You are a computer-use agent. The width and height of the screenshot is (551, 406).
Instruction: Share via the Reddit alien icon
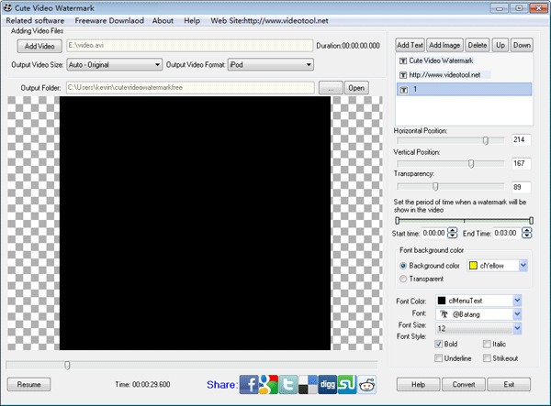tap(366, 385)
